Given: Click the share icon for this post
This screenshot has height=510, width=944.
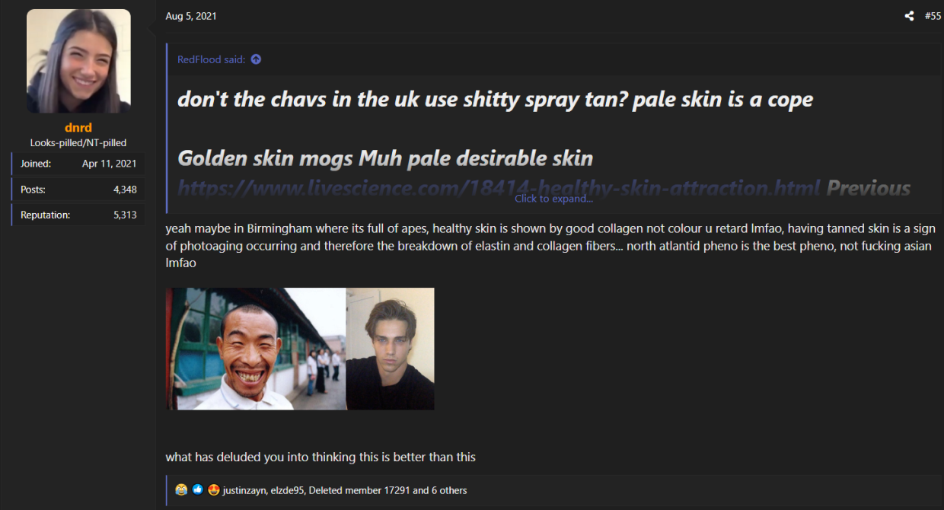Looking at the screenshot, I should (909, 16).
